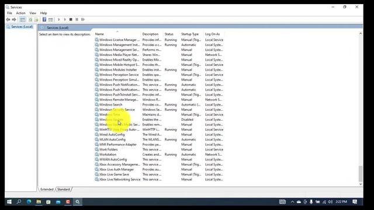This screenshot has width=374, height=210.
Task: Select the Windows Time service
Action: [x=159, y=114]
